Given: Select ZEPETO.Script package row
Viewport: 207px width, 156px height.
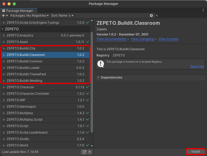Looking at the screenshot, I should pos(45,126).
